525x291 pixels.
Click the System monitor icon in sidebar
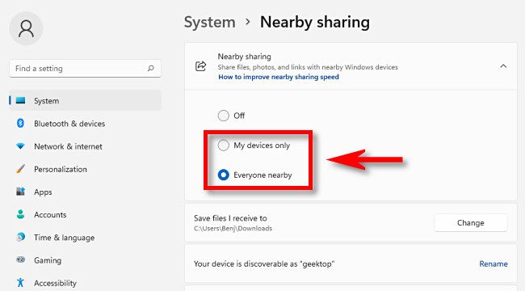click(x=20, y=100)
